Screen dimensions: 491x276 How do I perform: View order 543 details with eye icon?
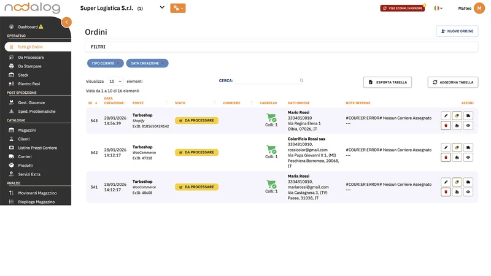coord(468,126)
